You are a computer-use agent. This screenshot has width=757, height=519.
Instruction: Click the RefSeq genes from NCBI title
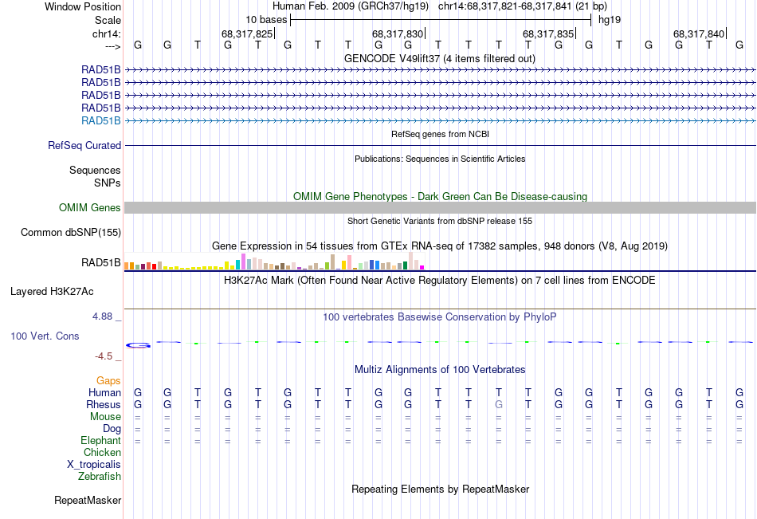(440, 134)
